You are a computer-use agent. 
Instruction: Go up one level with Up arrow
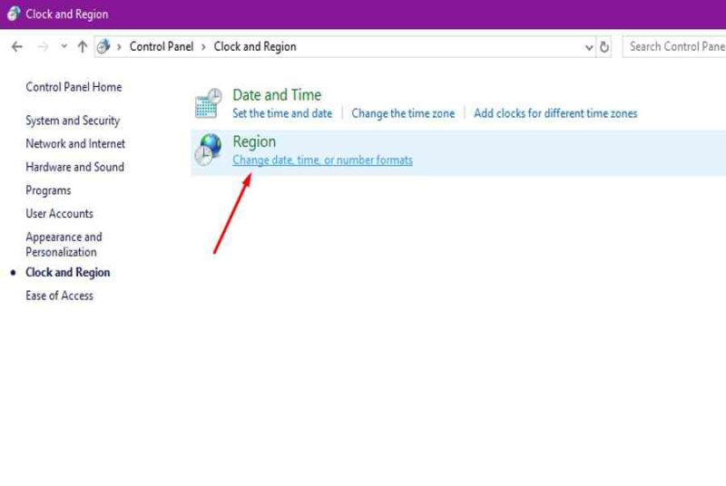[83, 47]
